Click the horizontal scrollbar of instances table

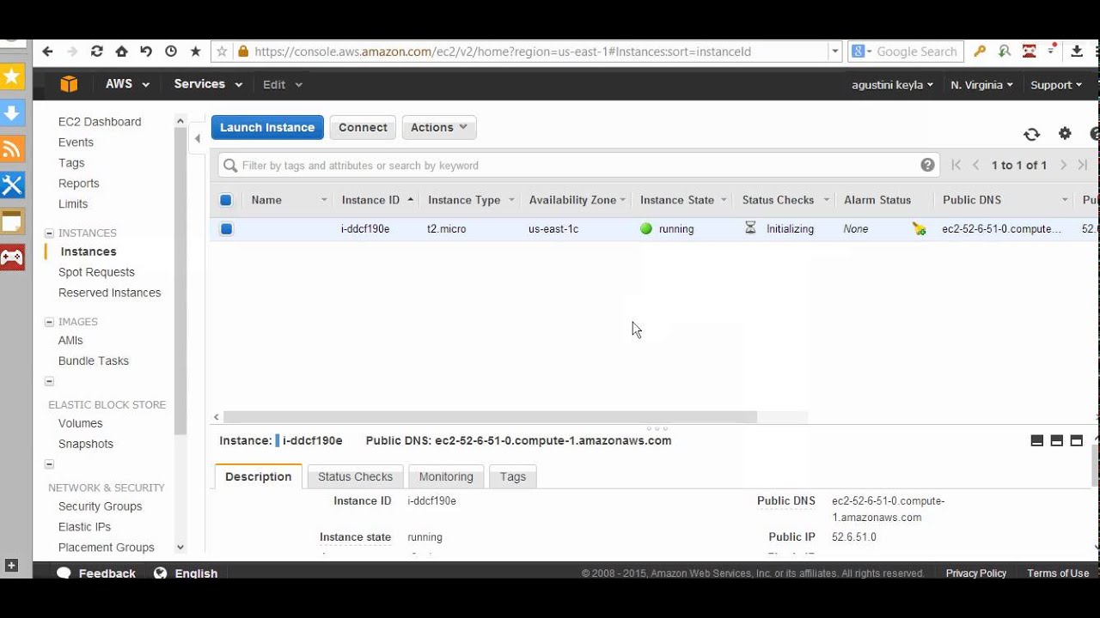(x=490, y=417)
